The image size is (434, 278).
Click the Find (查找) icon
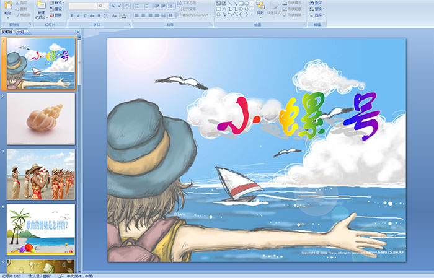pos(317,2)
